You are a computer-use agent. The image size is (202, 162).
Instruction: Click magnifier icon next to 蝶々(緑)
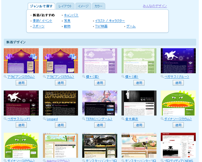pyautogui.click(x=123, y=77)
